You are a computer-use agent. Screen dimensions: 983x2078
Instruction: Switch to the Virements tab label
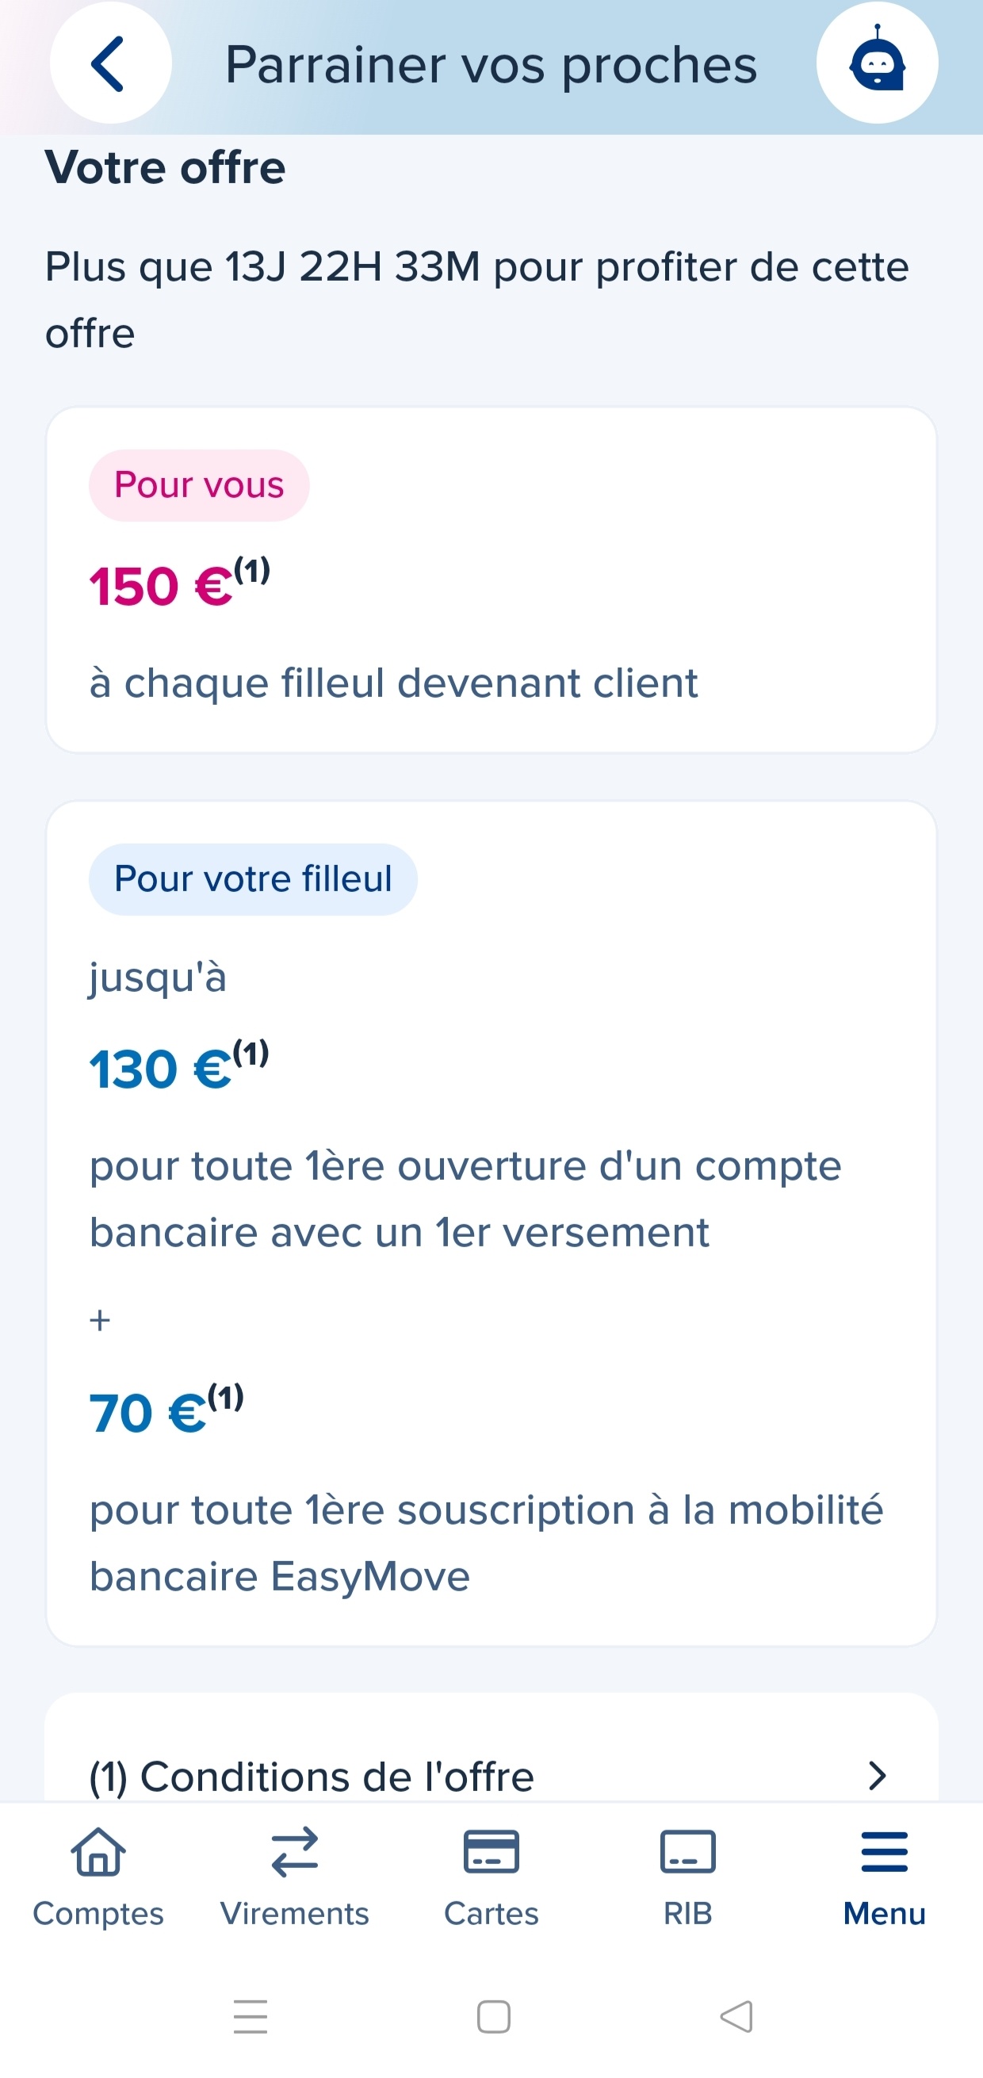294,1913
